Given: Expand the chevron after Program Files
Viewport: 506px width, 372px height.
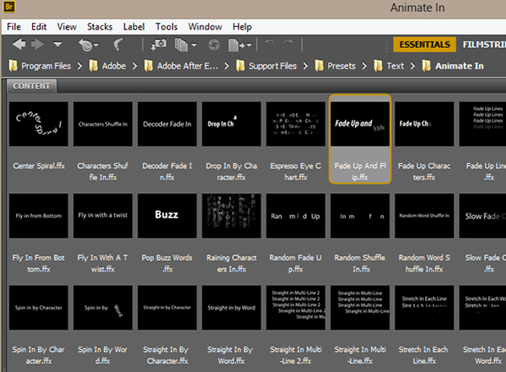Looking at the screenshot, I should [80, 66].
